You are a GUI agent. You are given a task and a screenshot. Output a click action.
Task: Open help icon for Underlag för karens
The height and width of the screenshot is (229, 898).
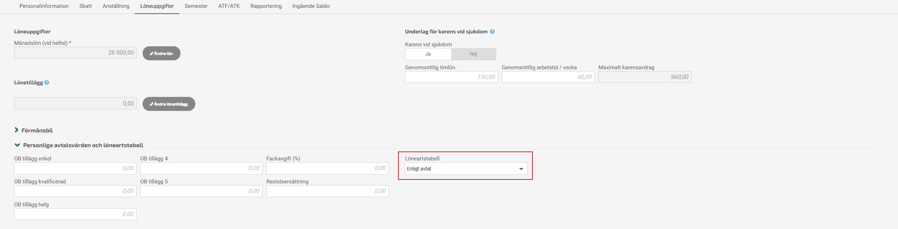pos(492,32)
